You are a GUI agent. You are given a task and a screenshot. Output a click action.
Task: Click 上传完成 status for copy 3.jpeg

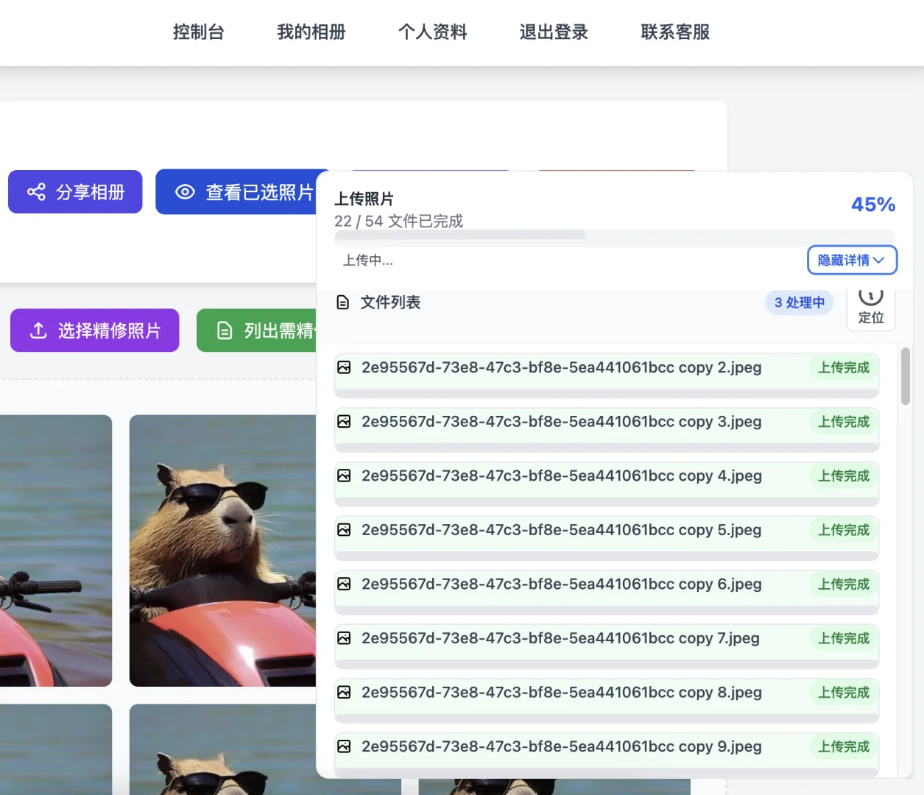(x=844, y=422)
